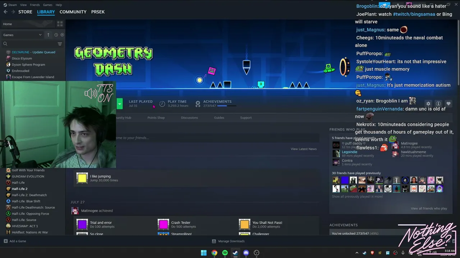
Task: Open Geometry Dash settings gear icon
Action: (428, 104)
